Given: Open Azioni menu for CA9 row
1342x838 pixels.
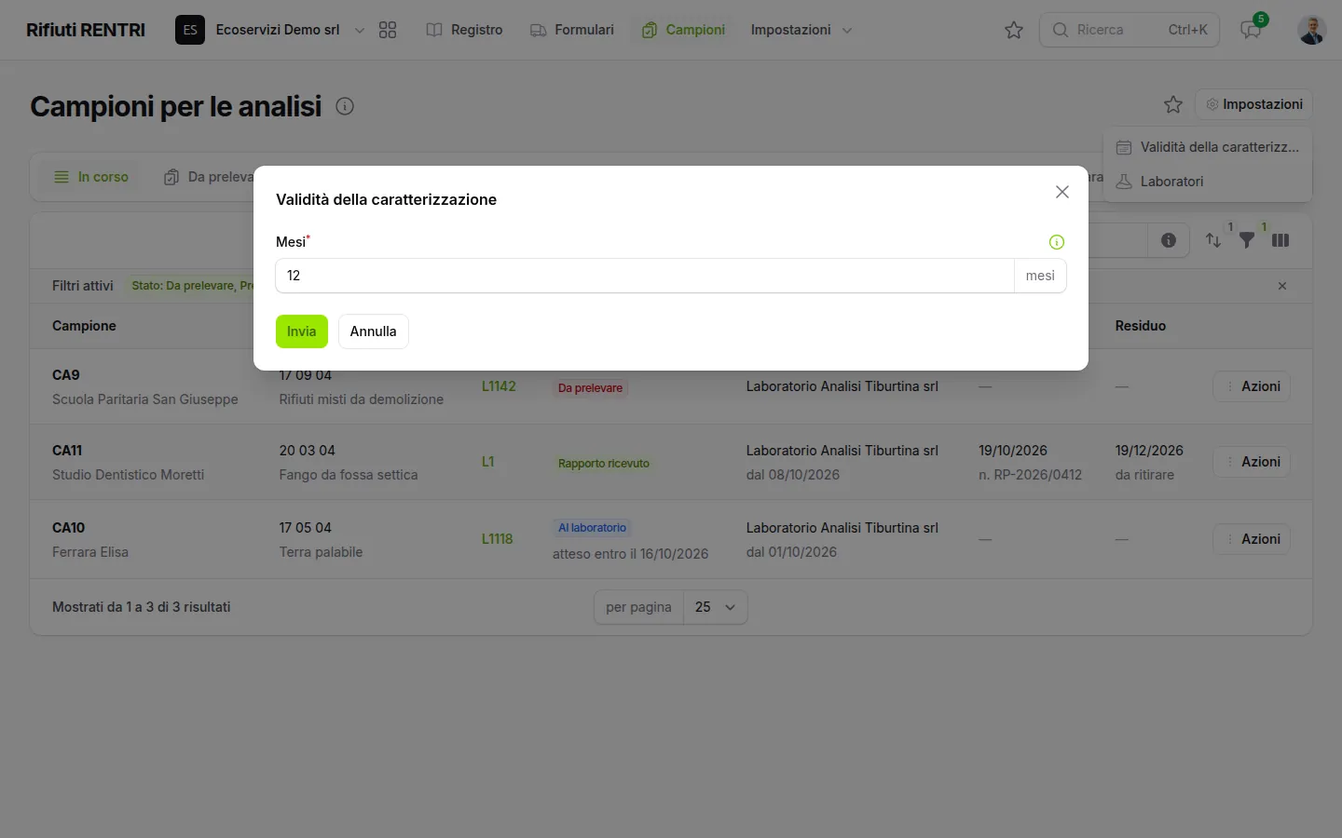Looking at the screenshot, I should 1252,386.
